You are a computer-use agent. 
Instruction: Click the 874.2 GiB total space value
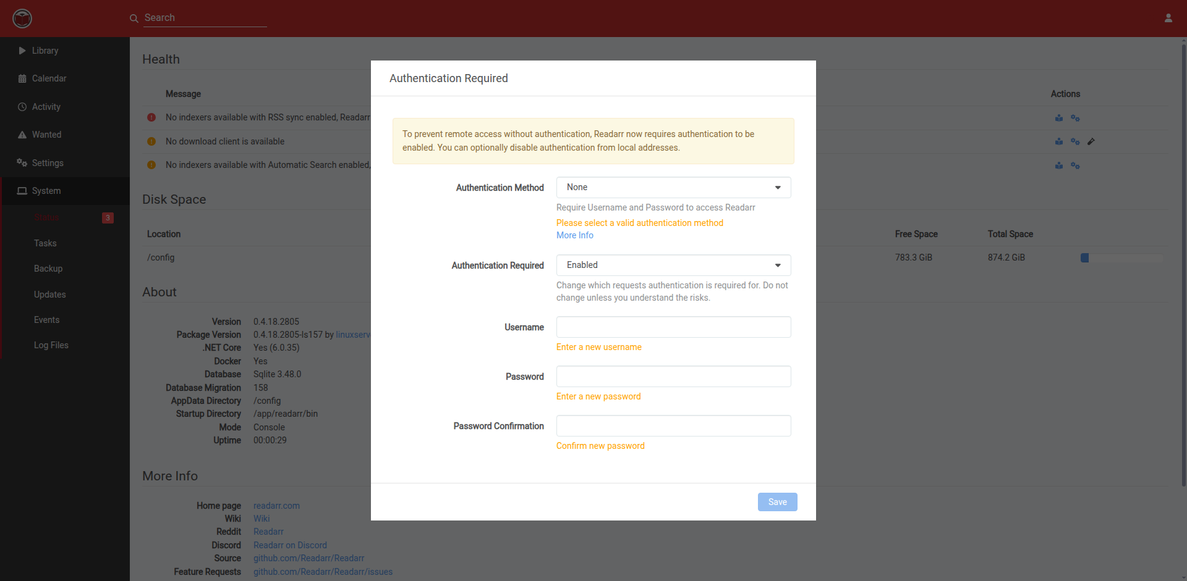click(1006, 257)
